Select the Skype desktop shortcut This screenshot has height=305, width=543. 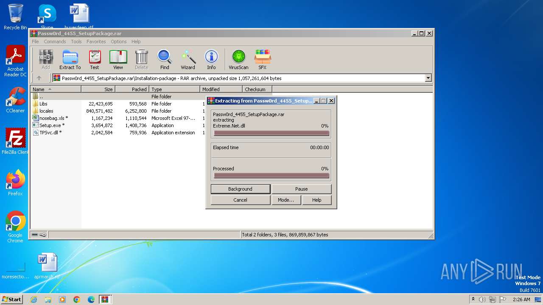(x=47, y=17)
